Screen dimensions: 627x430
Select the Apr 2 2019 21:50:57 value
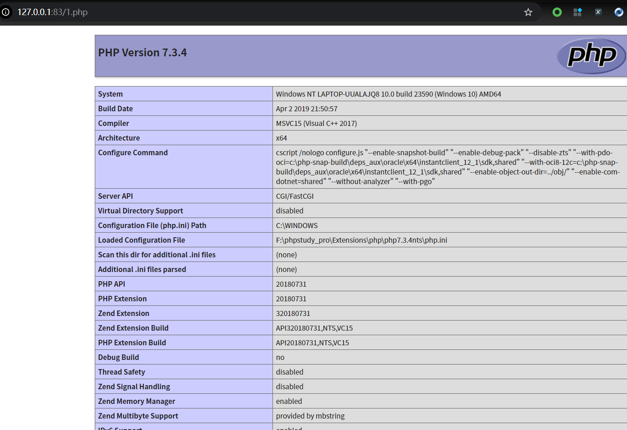(x=306, y=109)
